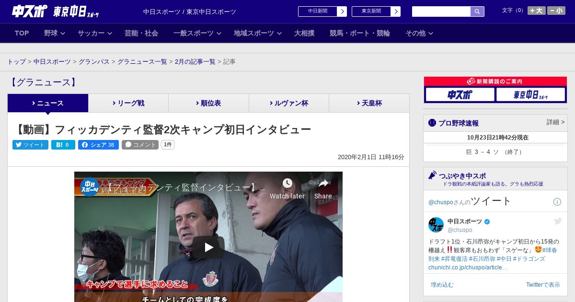Viewport: 575px width, 302px height.
Task: Click Watch later clock icon on video
Action: (287, 183)
